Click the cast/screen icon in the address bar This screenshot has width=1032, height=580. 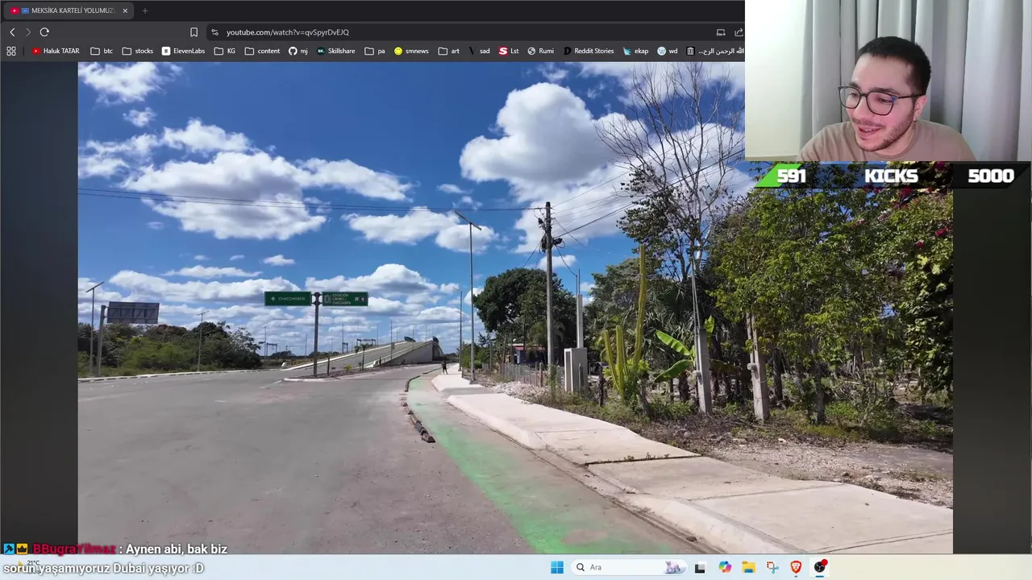721,32
